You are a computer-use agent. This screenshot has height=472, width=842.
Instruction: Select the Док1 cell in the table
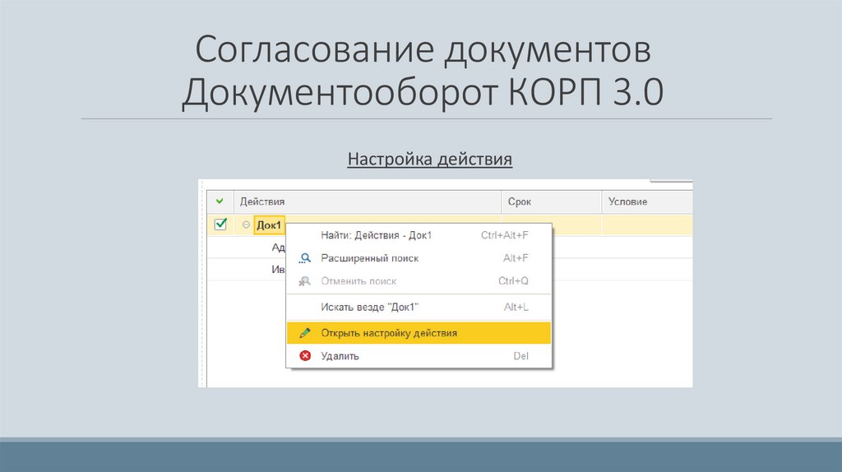[x=269, y=225]
